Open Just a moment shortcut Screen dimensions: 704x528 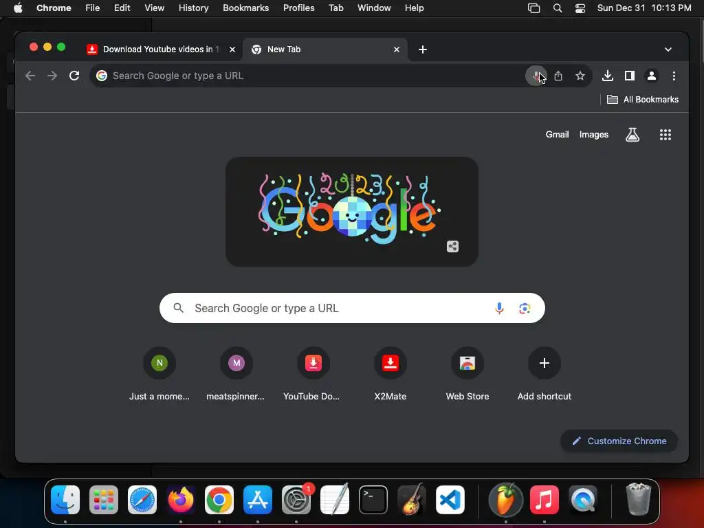coord(159,375)
